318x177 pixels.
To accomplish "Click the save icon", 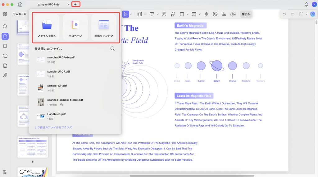I will point(301,14).
